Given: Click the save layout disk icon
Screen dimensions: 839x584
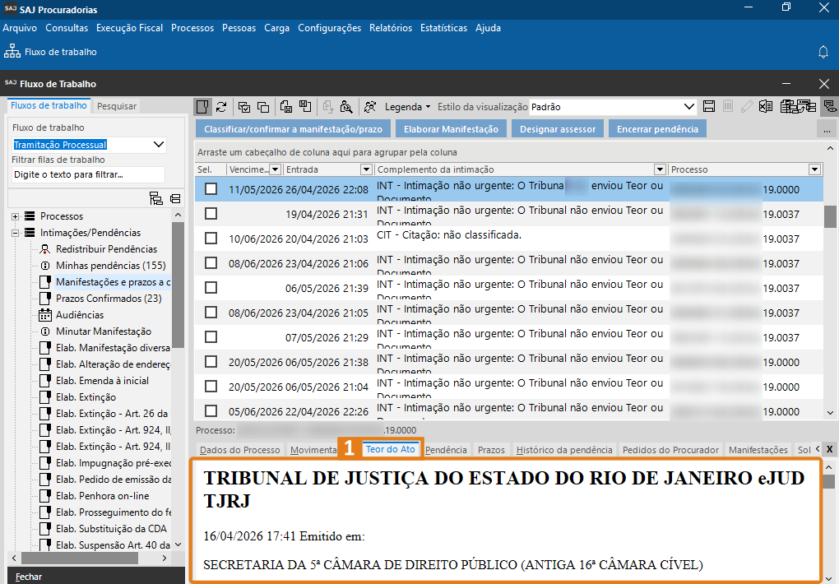Looking at the screenshot, I should pos(709,107).
